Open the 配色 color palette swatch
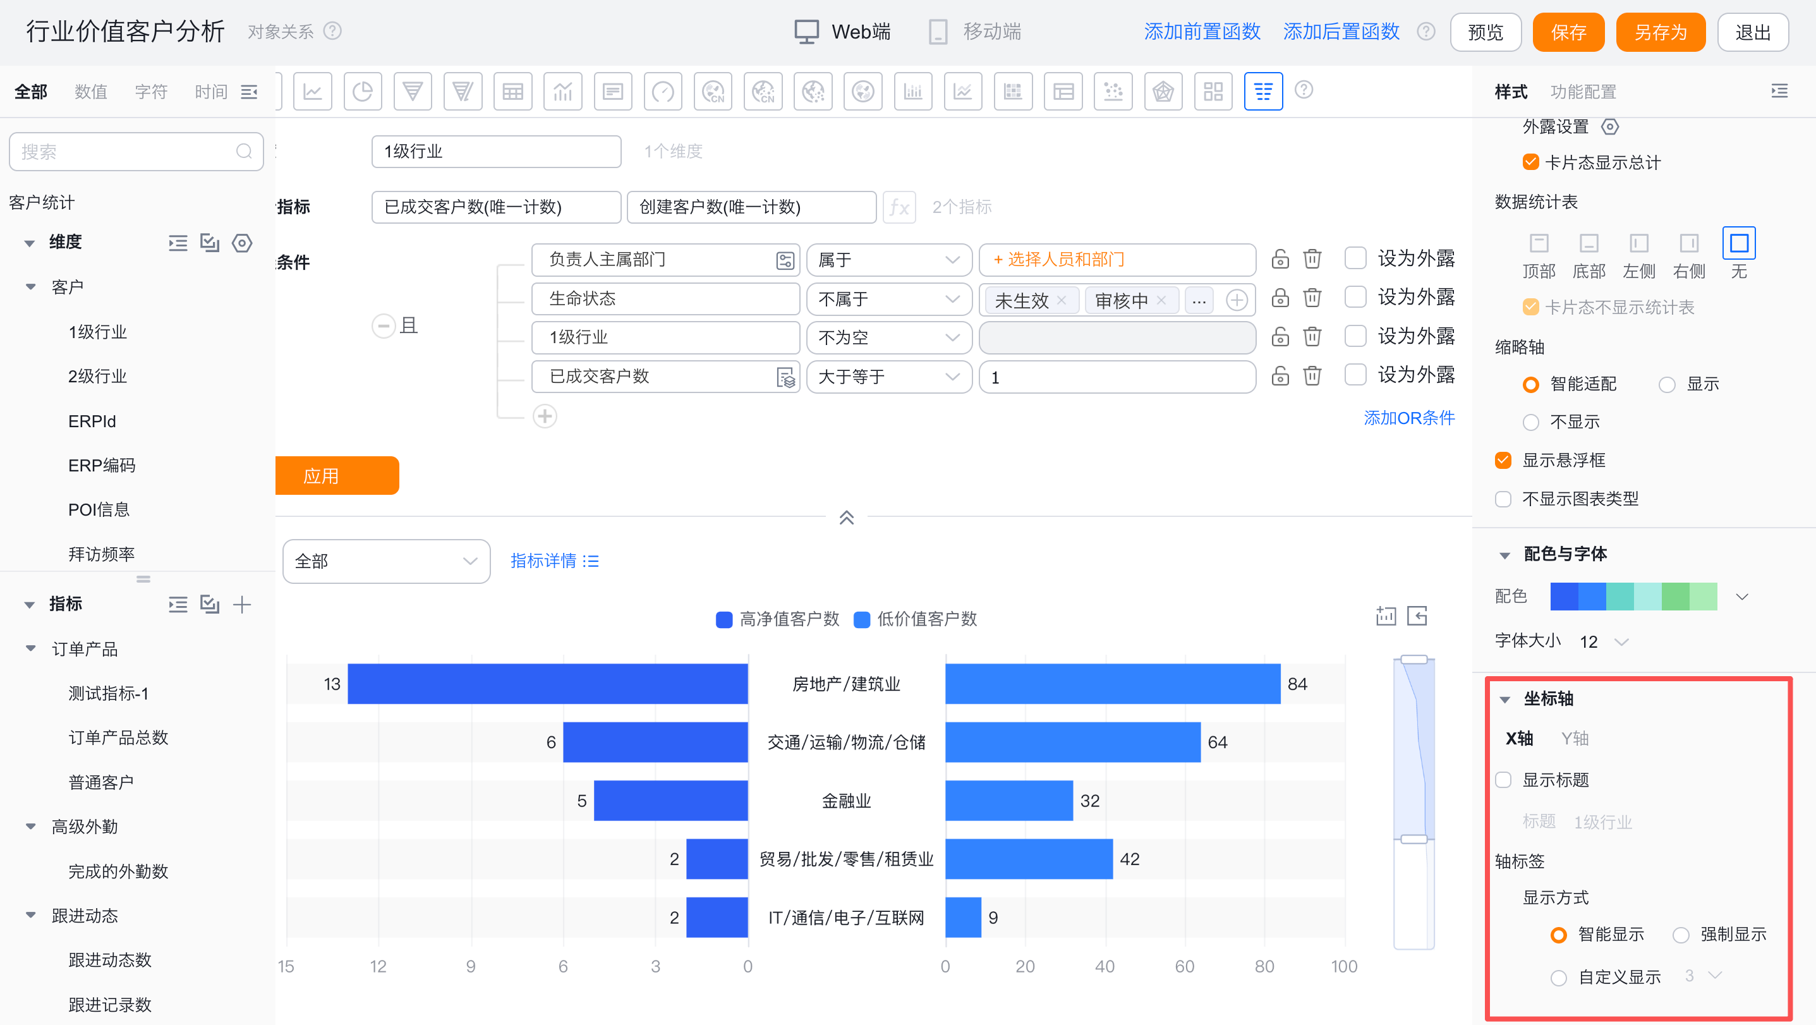This screenshot has height=1025, width=1816. (1633, 597)
